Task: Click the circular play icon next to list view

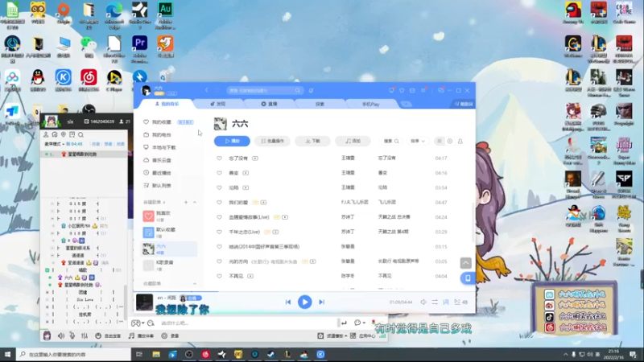Action: 450,141
